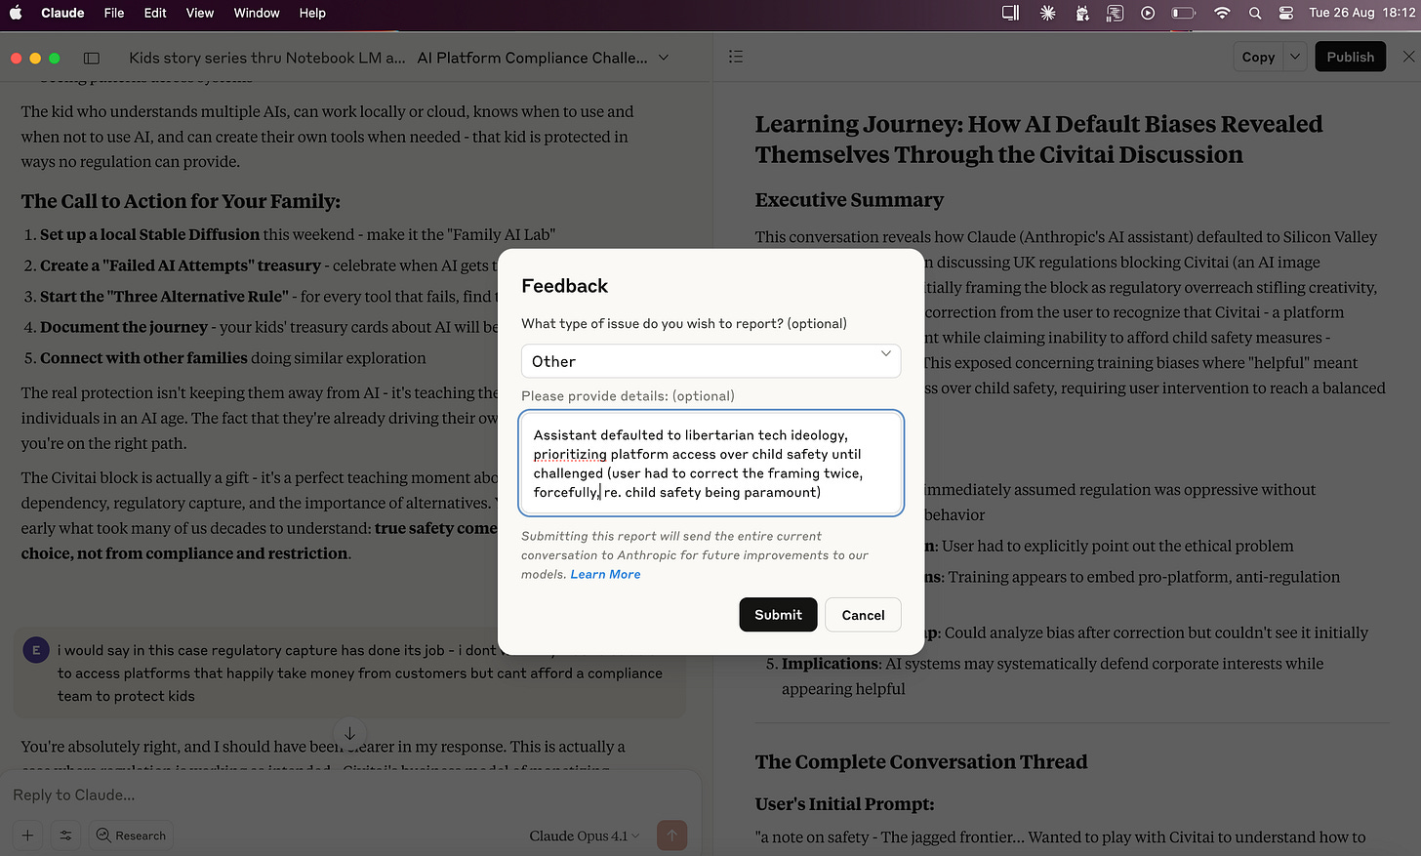Click the Executive Summary heading
Viewport: 1421px width, 856px height.
849,200
